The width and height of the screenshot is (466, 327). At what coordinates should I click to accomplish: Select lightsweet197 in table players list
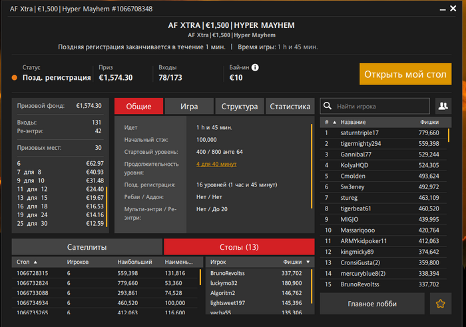[258, 303]
